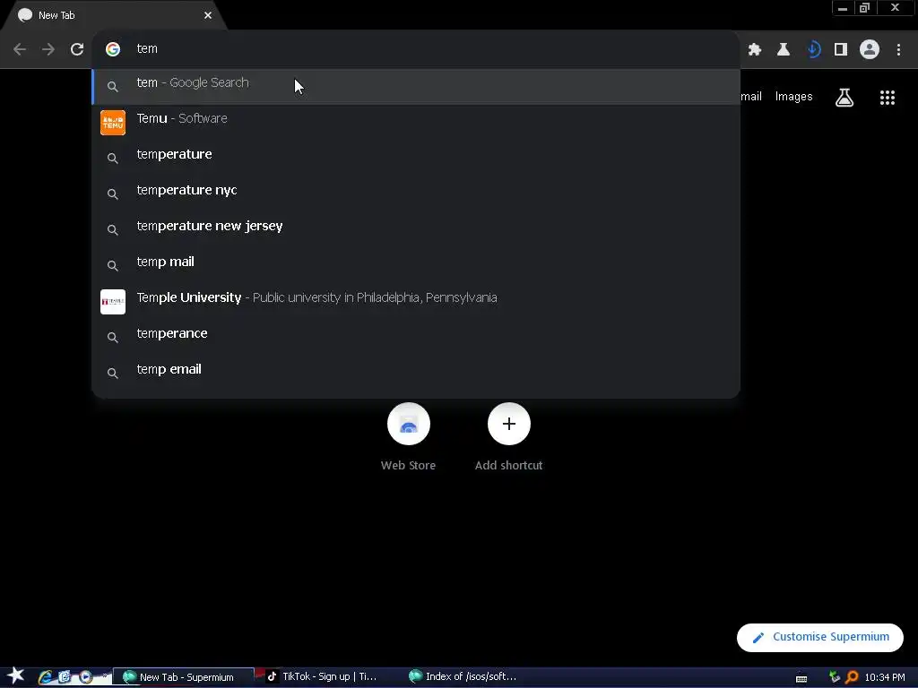Select 'tem - Google Search' suggestion
The width and height of the screenshot is (918, 688).
coord(416,87)
